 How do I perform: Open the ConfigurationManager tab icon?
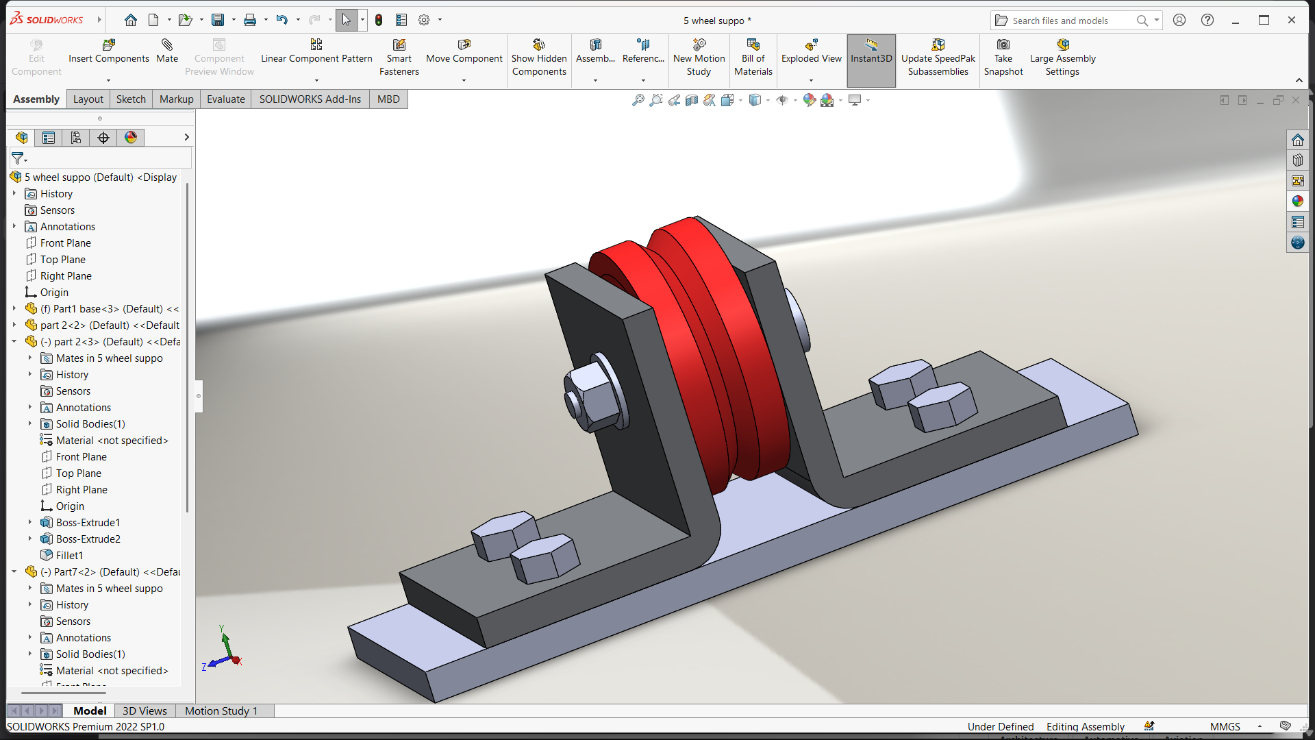(76, 138)
